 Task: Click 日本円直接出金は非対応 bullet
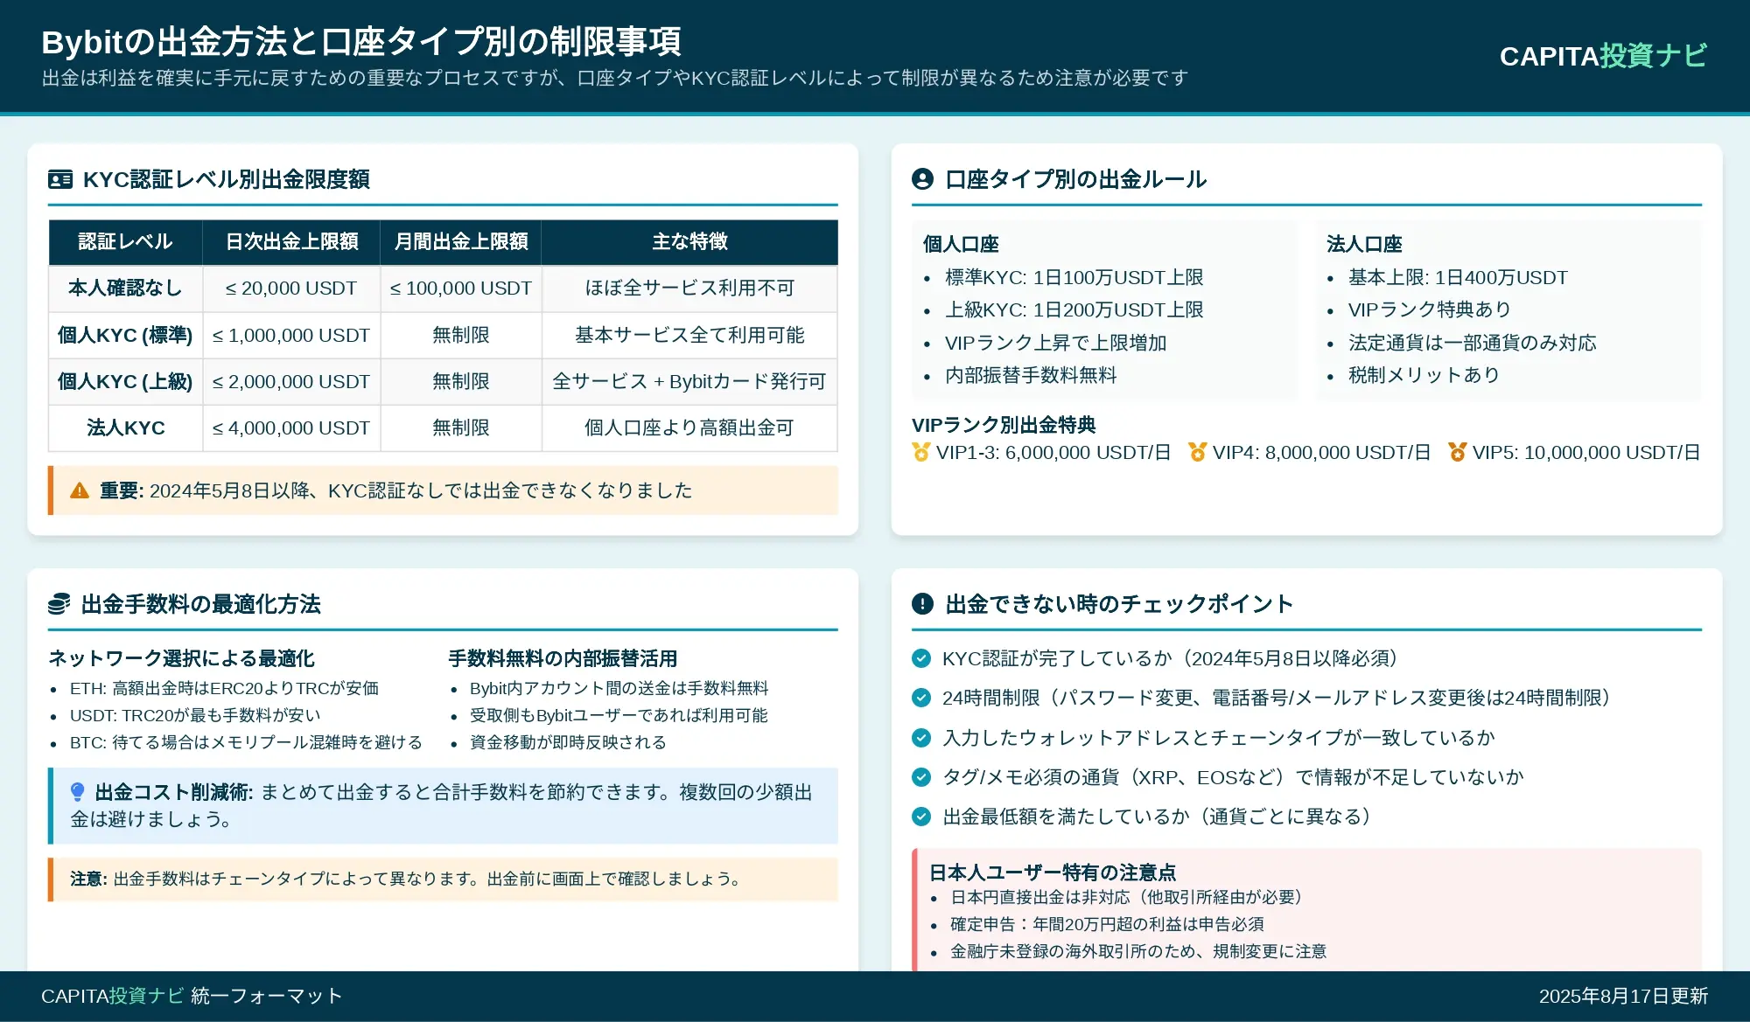[x=1130, y=898]
